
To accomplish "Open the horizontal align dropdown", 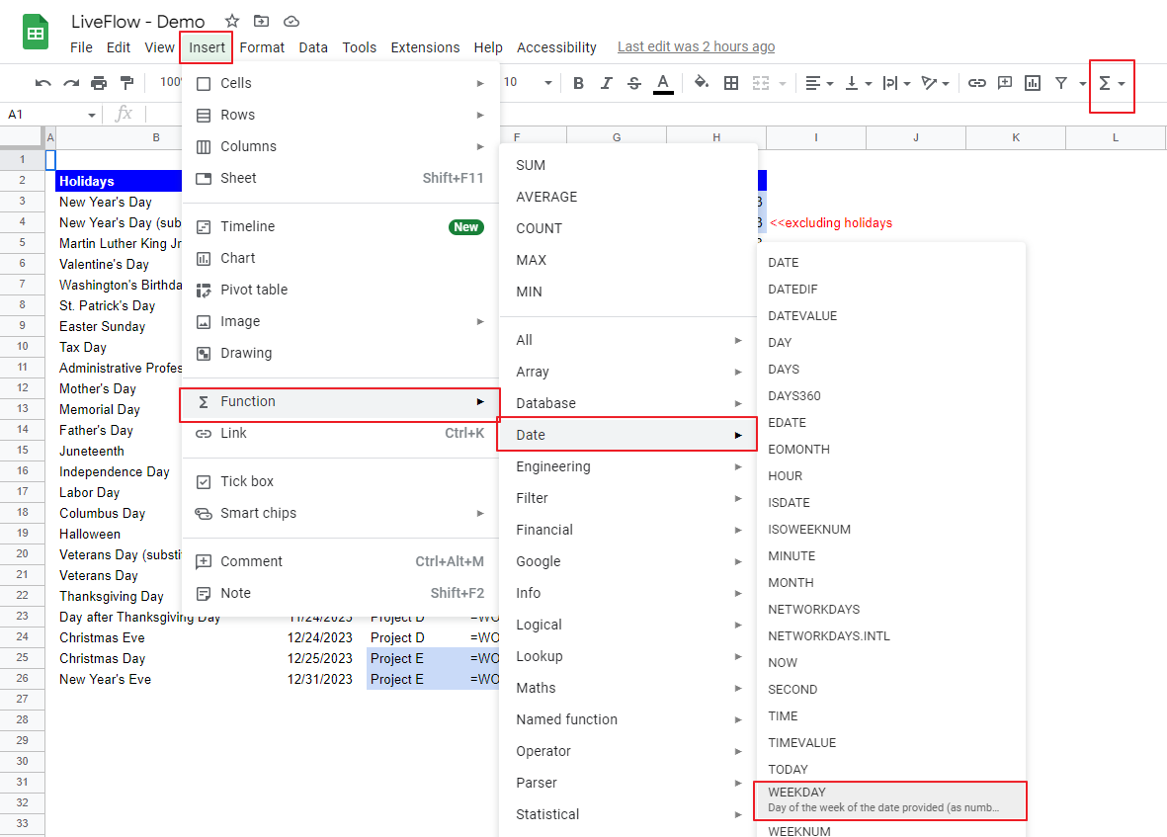I will click(819, 83).
